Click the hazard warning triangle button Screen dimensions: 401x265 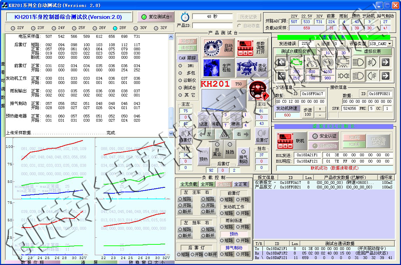coord(224,134)
